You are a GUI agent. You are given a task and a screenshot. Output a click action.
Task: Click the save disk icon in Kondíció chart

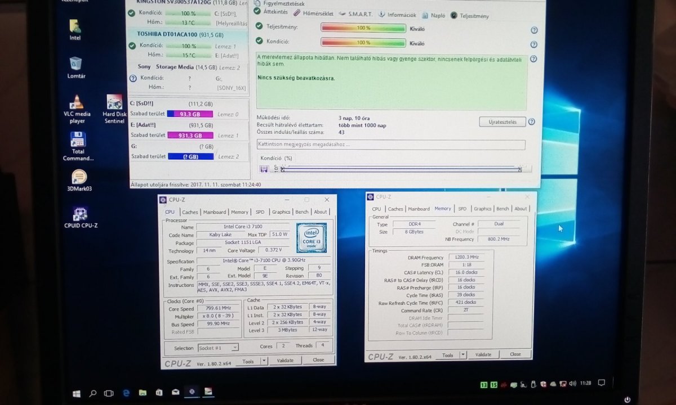pyautogui.click(x=264, y=169)
